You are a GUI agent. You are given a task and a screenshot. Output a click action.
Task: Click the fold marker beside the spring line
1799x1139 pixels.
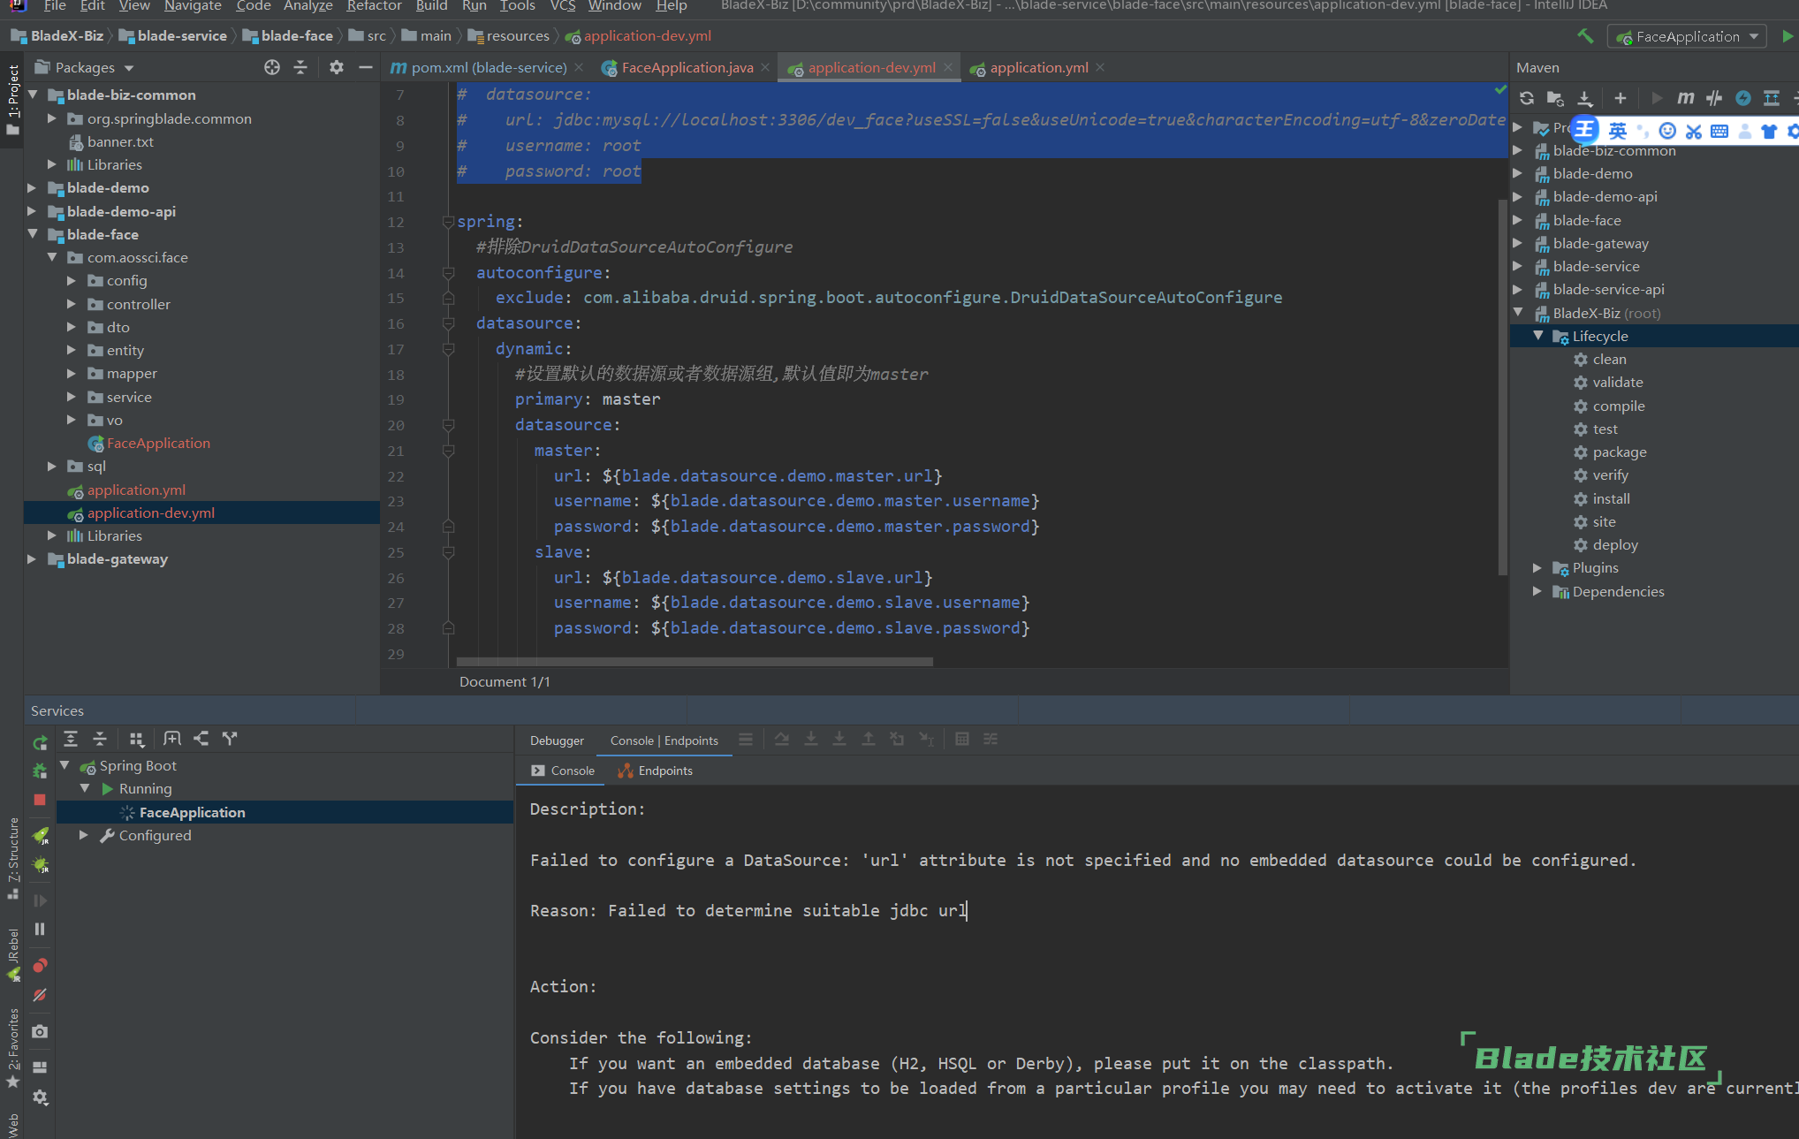coord(448,222)
